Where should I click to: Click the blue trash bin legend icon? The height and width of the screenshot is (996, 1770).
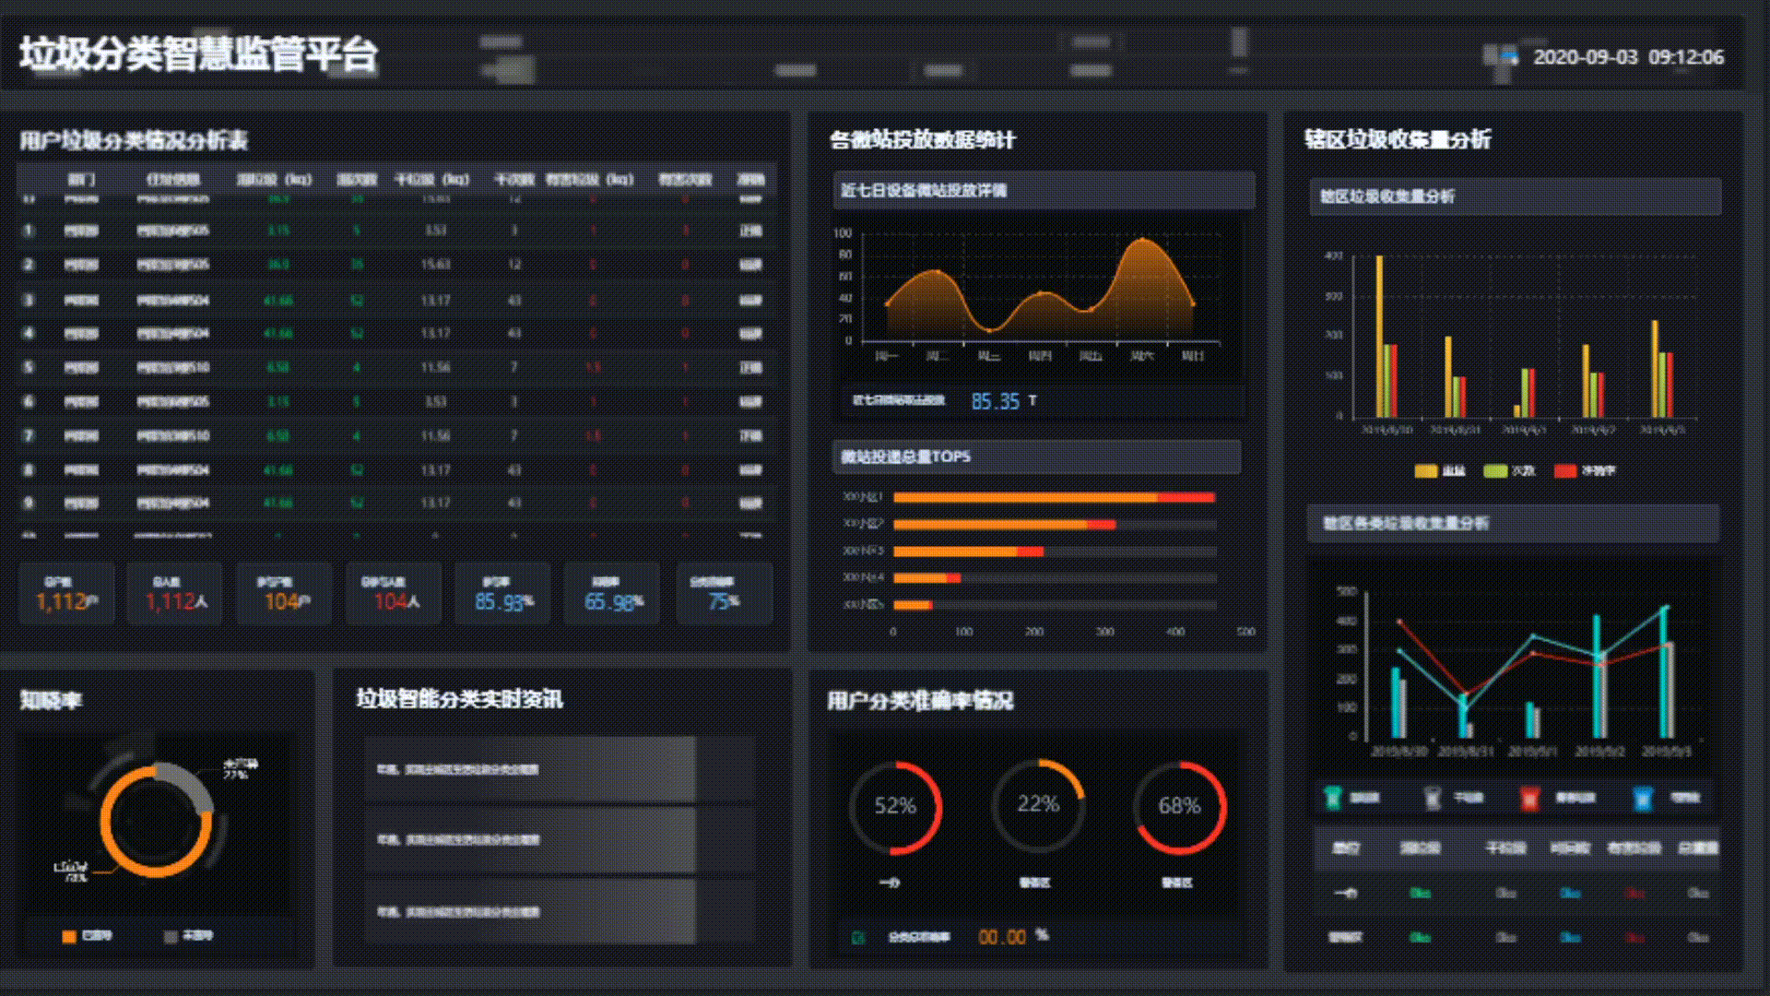(x=1642, y=798)
